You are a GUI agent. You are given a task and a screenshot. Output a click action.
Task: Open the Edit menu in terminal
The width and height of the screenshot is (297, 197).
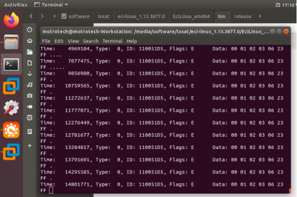59,41
